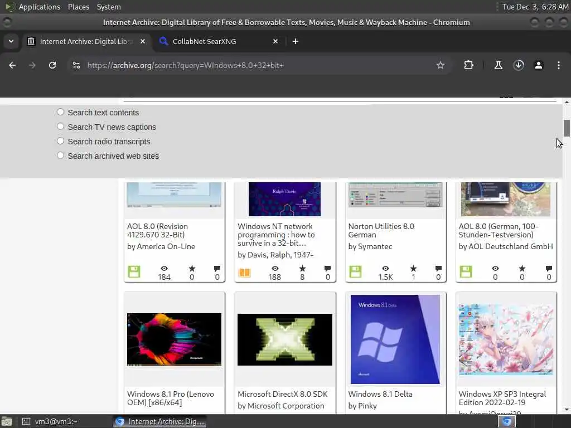Click floppy icon on AOL 8.0 German card
This screenshot has height=428, width=571.
pyautogui.click(x=466, y=271)
